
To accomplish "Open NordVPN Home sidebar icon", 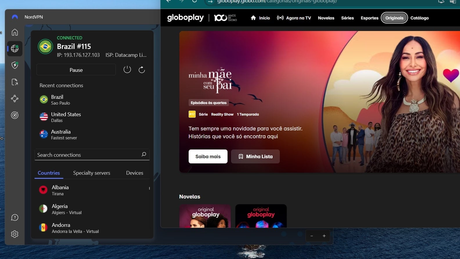I will [15, 32].
